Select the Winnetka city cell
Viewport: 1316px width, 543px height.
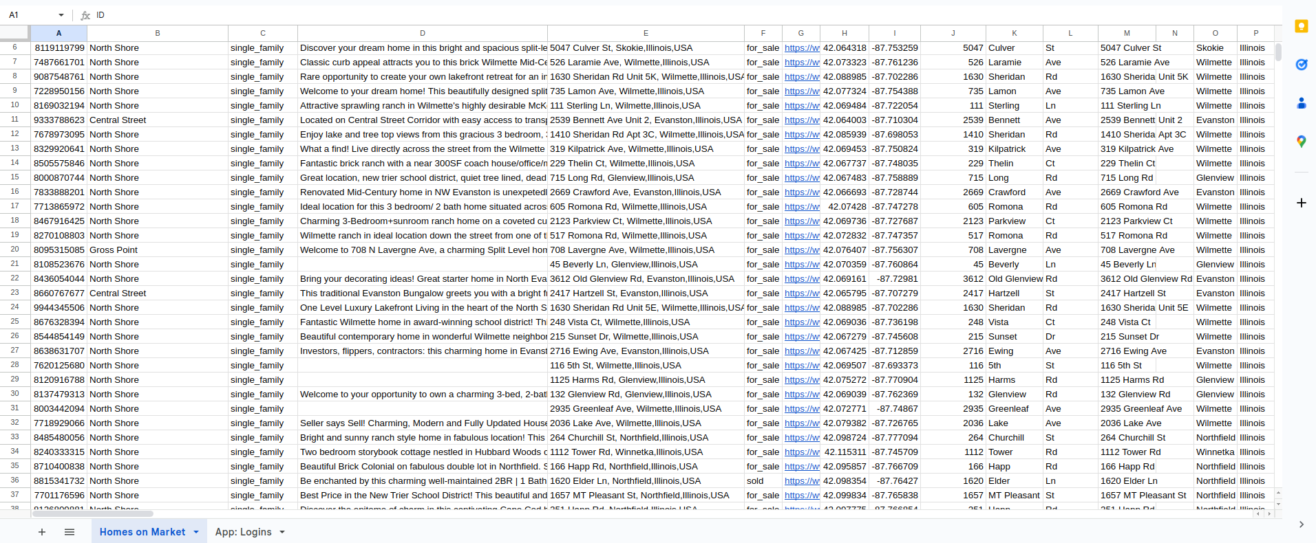(x=1215, y=452)
